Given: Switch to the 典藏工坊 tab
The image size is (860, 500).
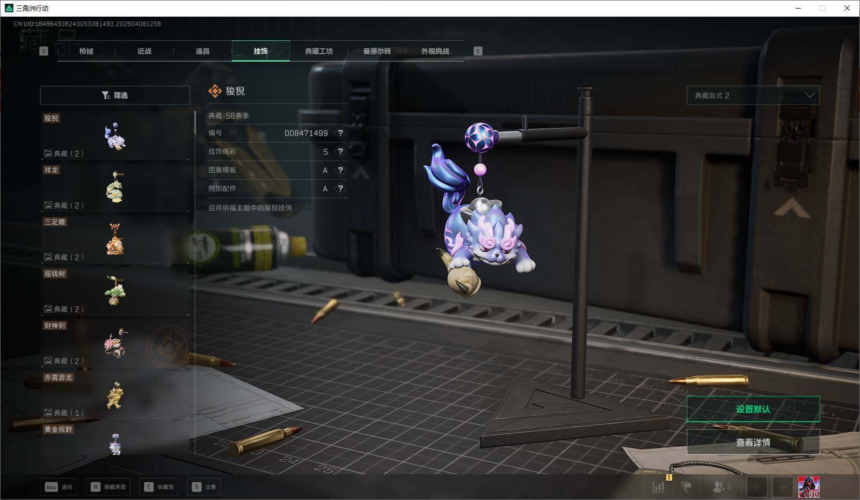Looking at the screenshot, I should [319, 51].
